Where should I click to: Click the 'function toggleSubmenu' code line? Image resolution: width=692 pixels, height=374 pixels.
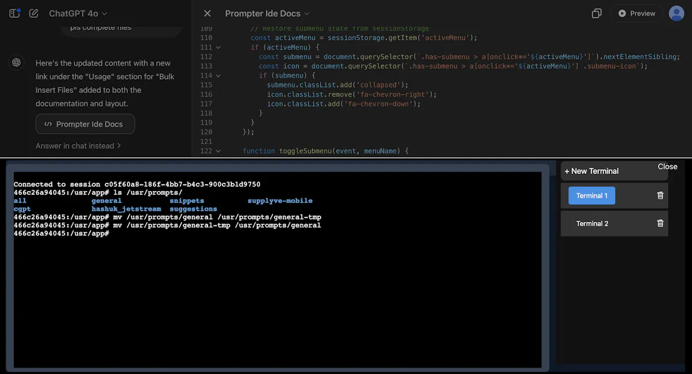point(325,151)
